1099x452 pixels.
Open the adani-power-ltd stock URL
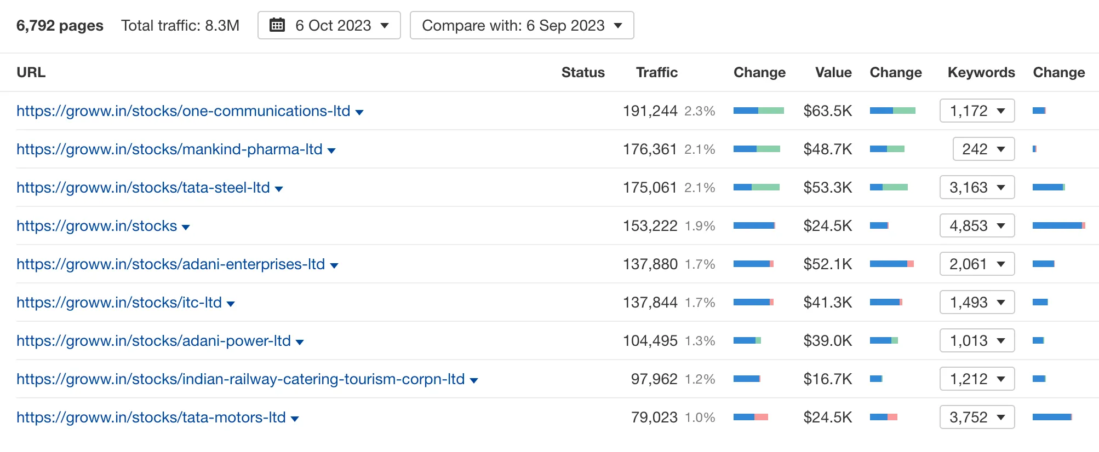153,341
